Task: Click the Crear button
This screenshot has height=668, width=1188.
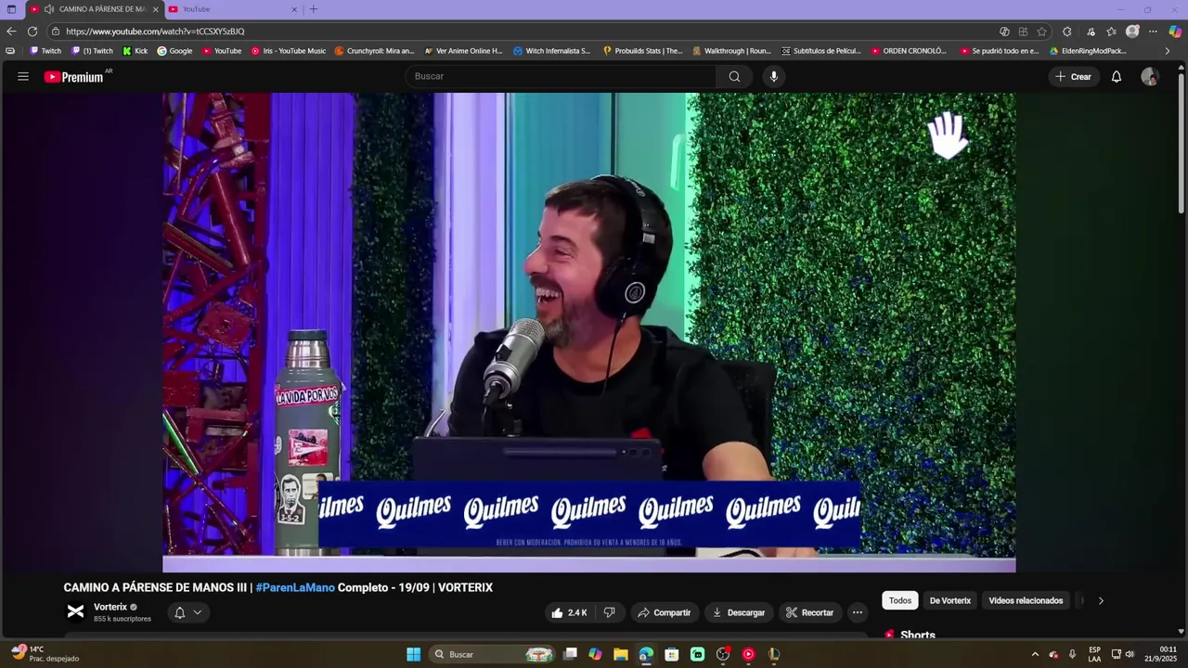Action: point(1074,77)
